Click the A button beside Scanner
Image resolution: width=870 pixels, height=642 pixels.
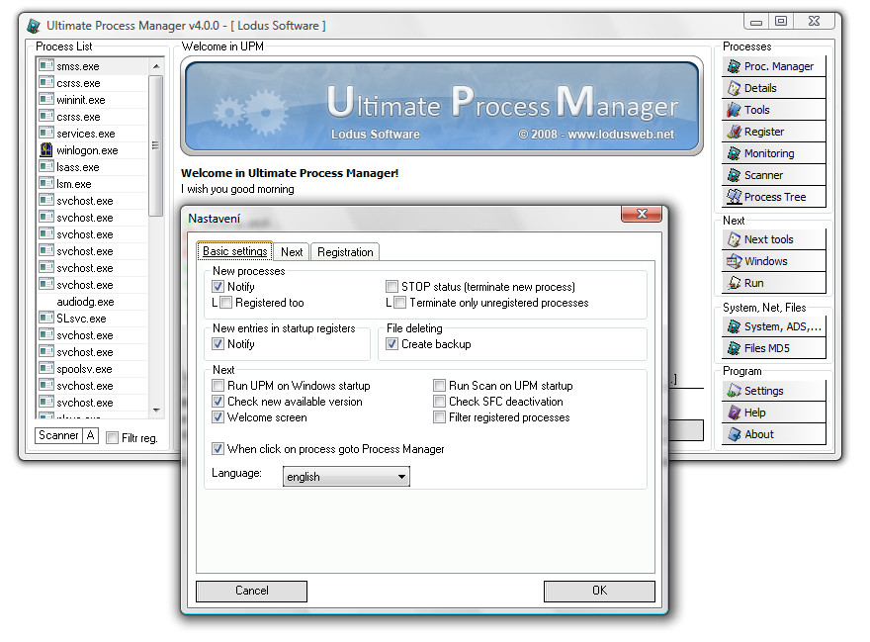point(90,435)
